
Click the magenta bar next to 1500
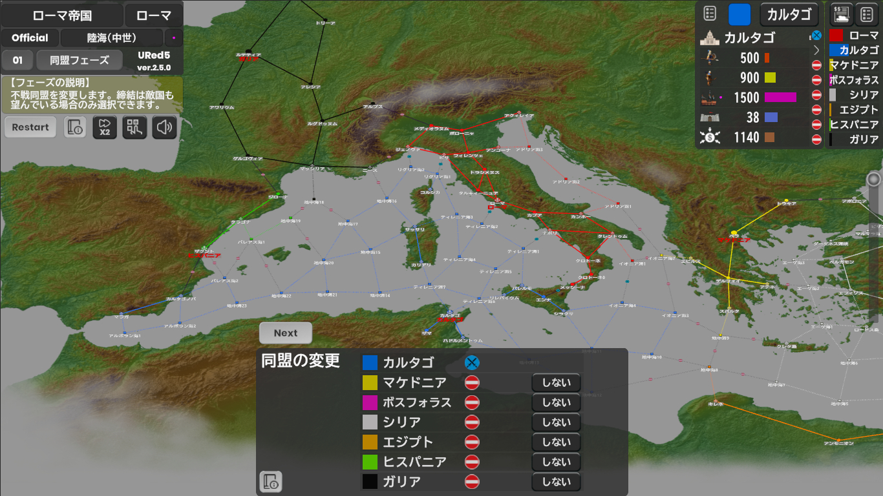pos(780,98)
